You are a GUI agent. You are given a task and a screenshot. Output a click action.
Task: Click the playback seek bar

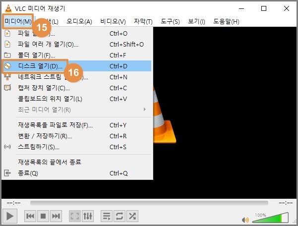(x=149, y=203)
